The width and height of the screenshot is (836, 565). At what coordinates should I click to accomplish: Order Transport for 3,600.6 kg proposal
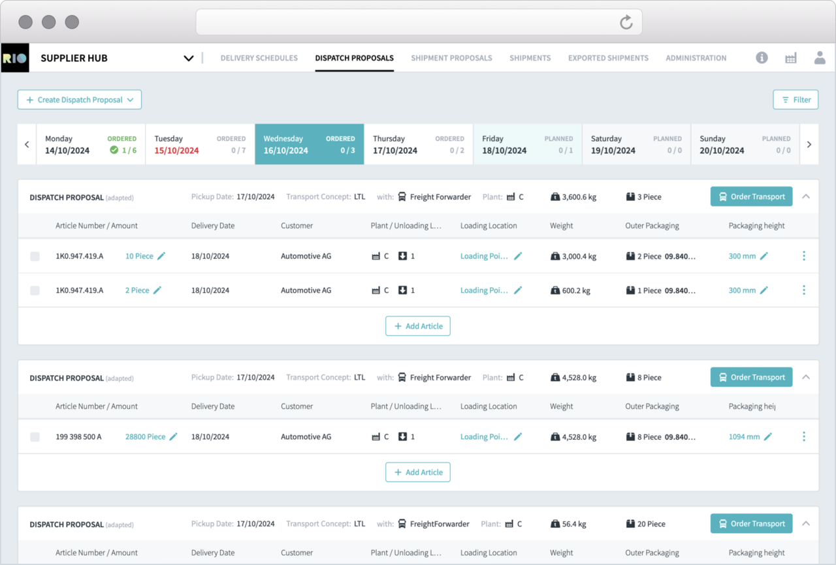point(752,196)
